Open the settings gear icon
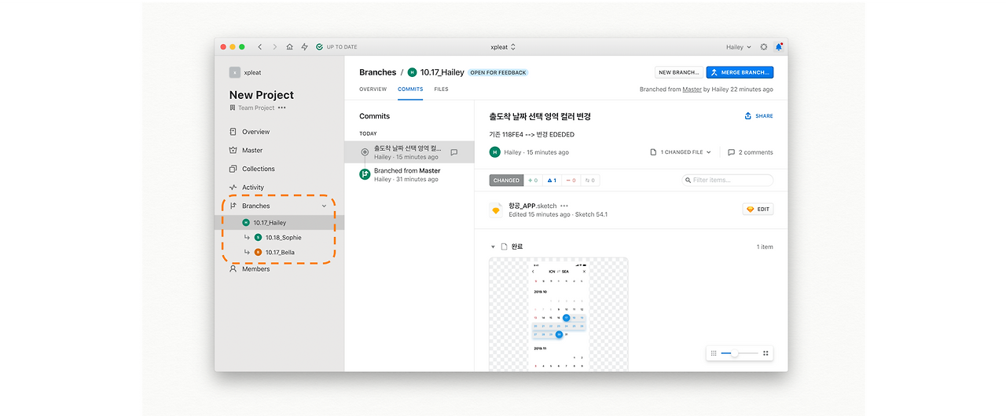 [x=764, y=47]
